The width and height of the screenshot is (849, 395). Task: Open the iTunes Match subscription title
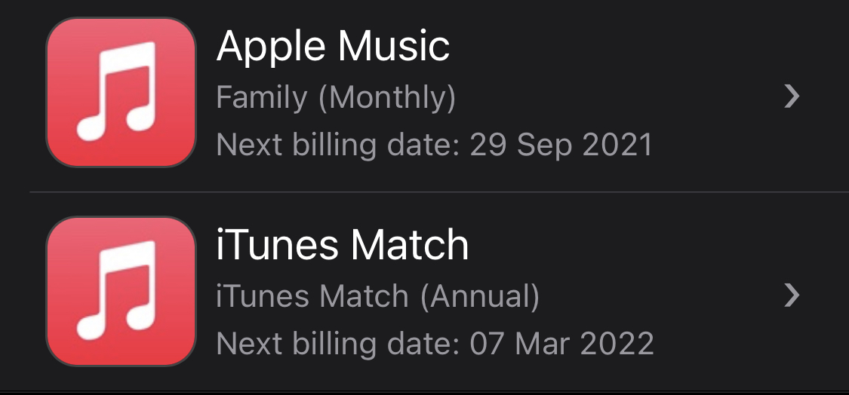click(342, 246)
